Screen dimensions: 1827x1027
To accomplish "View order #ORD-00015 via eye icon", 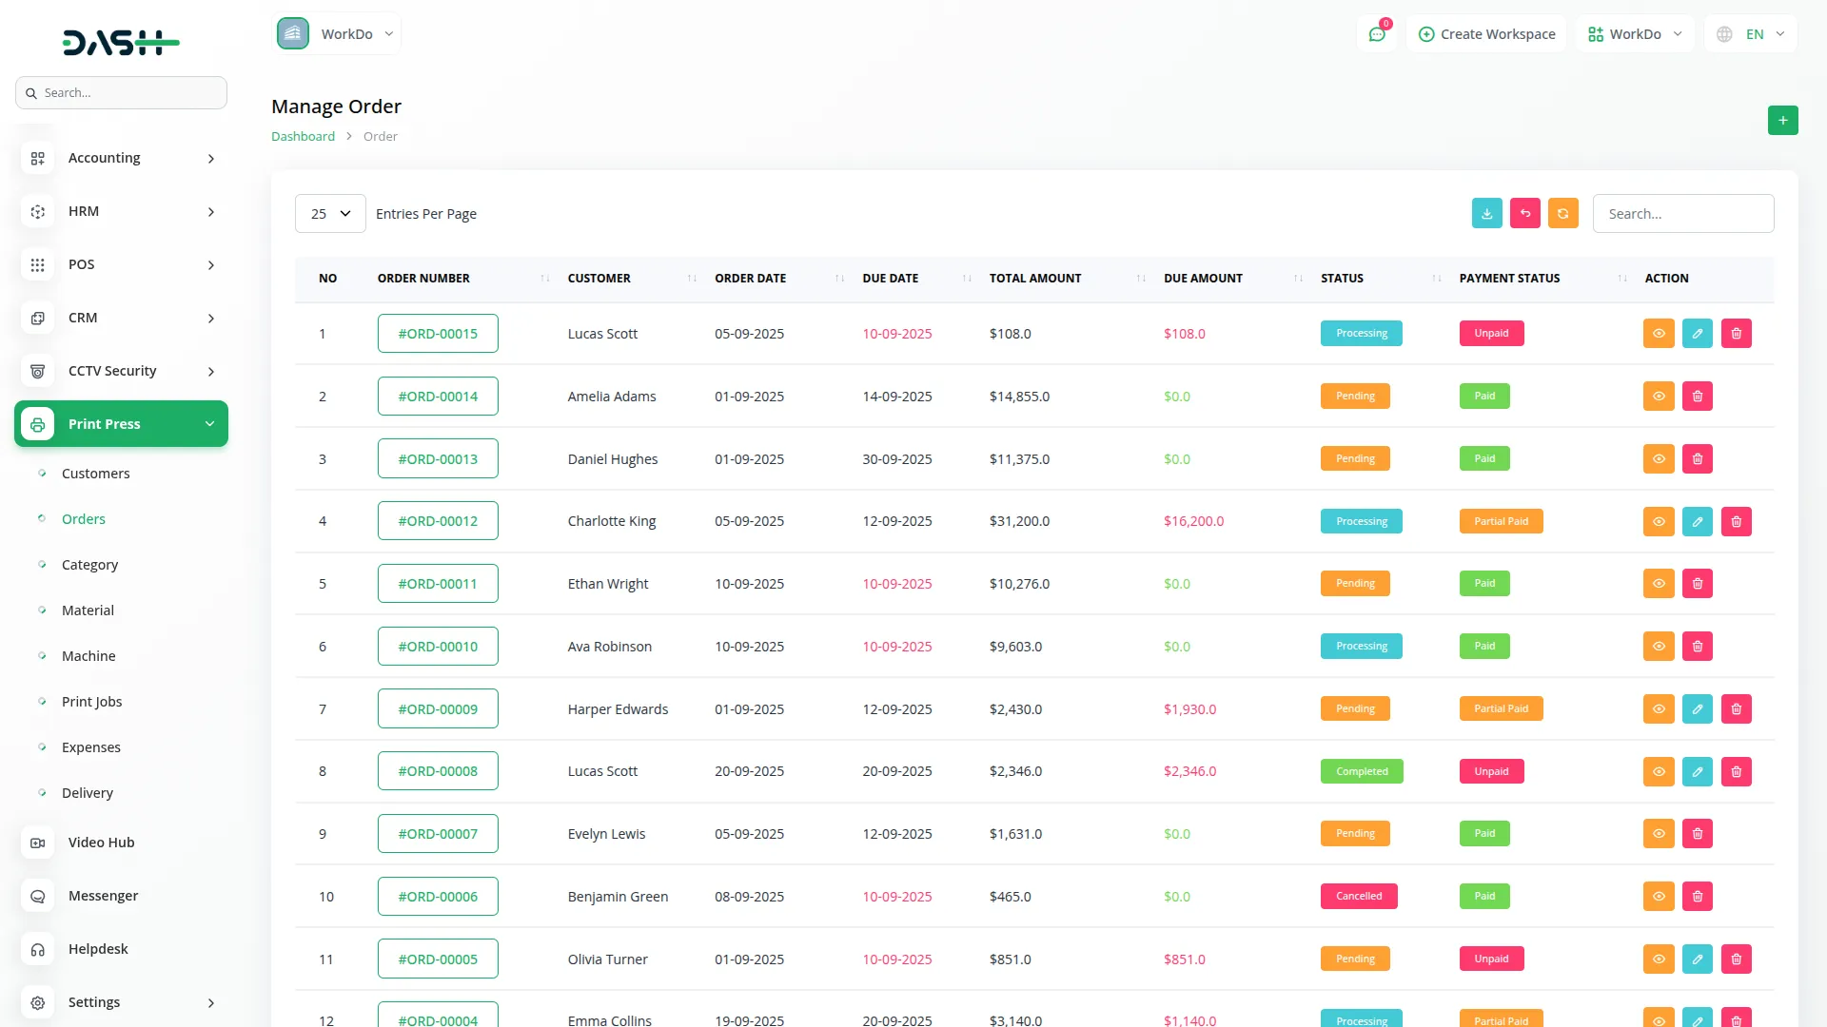I will tap(1658, 334).
